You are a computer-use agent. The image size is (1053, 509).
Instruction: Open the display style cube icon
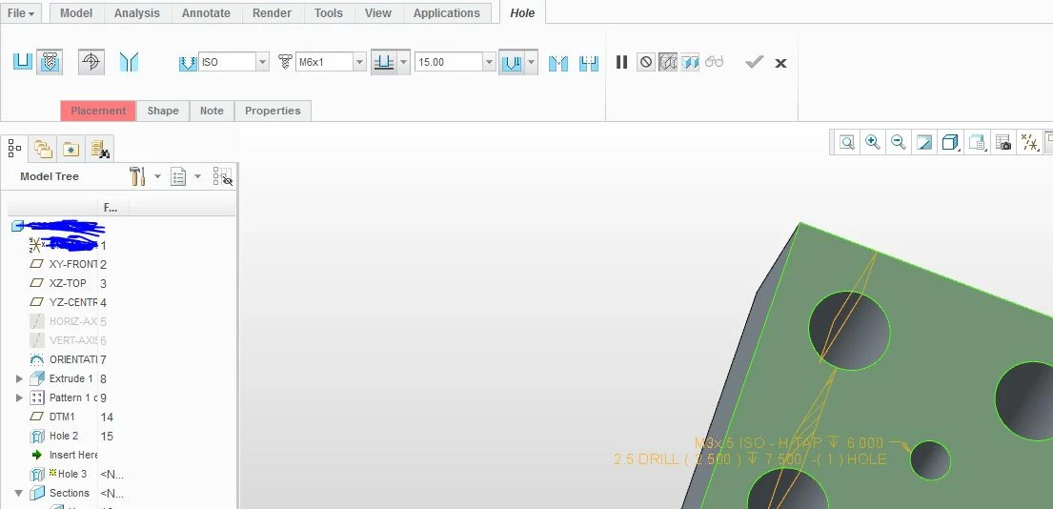[x=950, y=142]
